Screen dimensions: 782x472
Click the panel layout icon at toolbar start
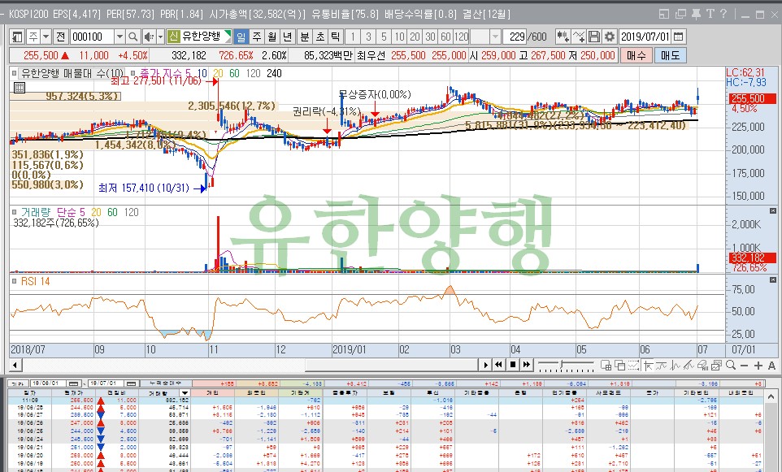pos(17,37)
